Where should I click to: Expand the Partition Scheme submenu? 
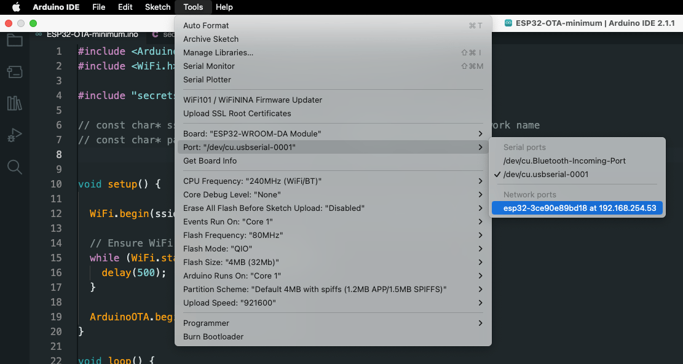tap(333, 289)
